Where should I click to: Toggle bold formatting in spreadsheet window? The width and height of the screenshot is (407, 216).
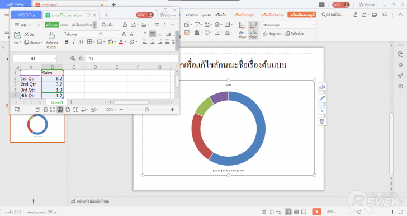[x=67, y=41]
